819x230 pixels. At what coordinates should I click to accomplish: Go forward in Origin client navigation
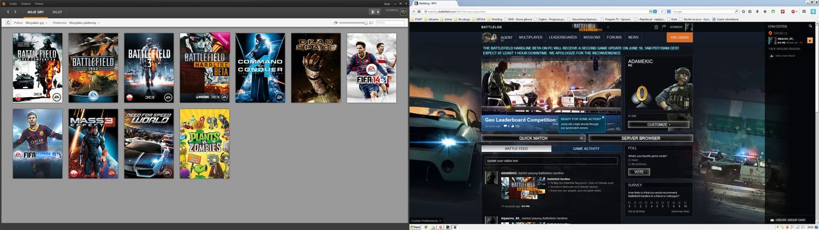(15, 11)
